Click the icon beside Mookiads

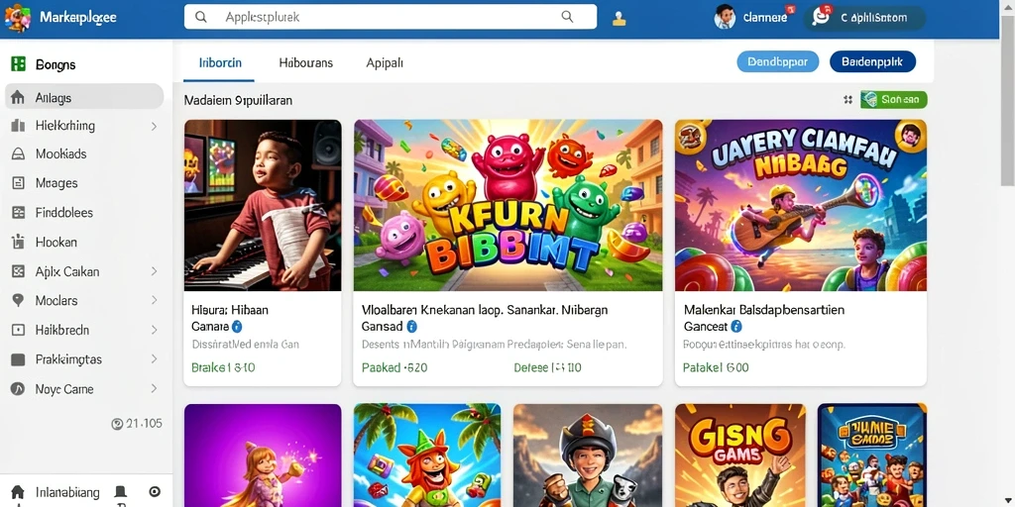(x=18, y=153)
